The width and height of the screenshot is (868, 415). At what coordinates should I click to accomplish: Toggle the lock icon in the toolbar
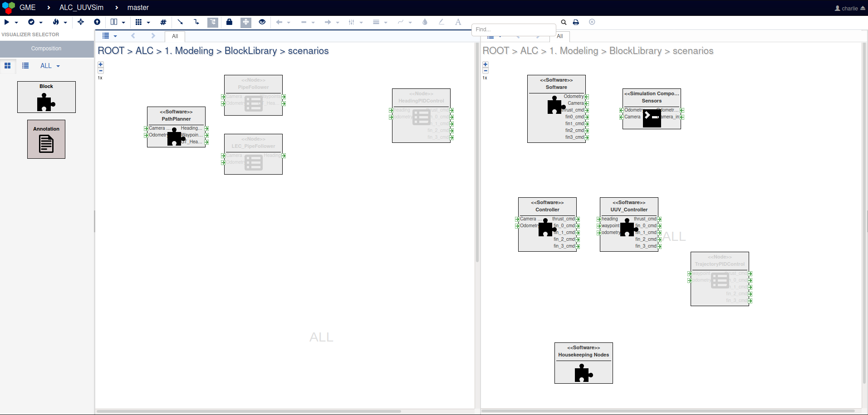click(x=229, y=22)
